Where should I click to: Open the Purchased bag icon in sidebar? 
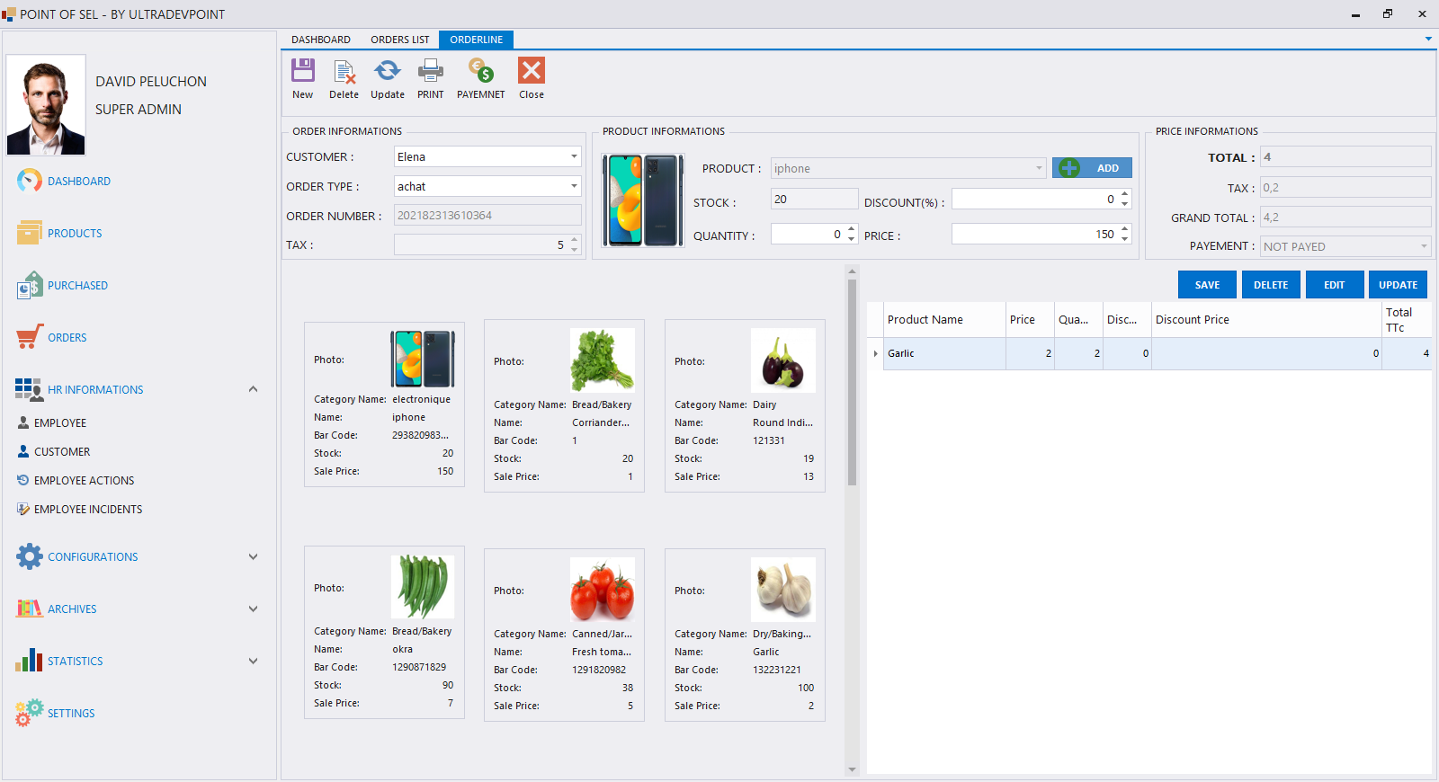(30, 285)
